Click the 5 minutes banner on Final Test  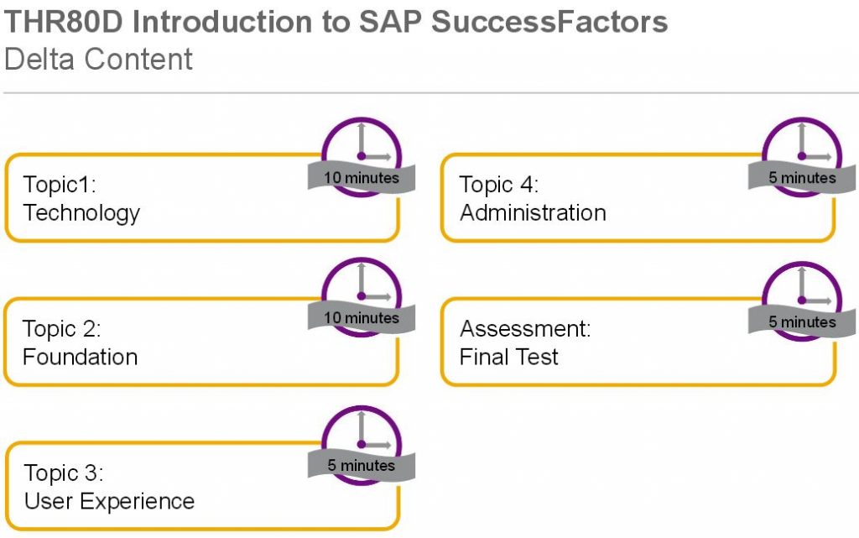(801, 322)
